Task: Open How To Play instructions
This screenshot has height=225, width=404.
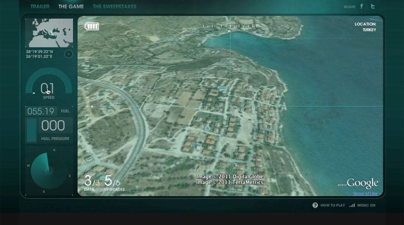Action: (333, 205)
